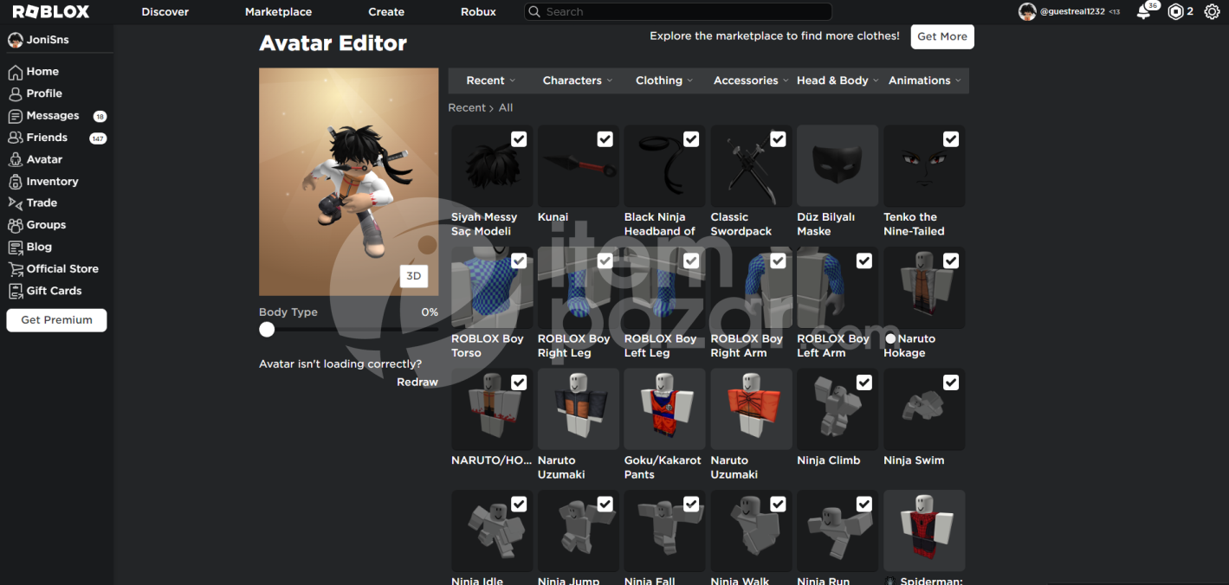Image resolution: width=1229 pixels, height=585 pixels.
Task: Click the Get More button
Action: [x=942, y=36]
